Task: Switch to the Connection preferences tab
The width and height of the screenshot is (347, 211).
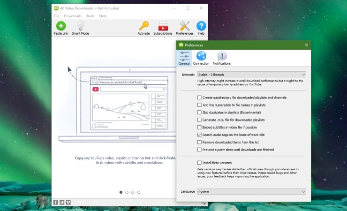Action: 201,58
